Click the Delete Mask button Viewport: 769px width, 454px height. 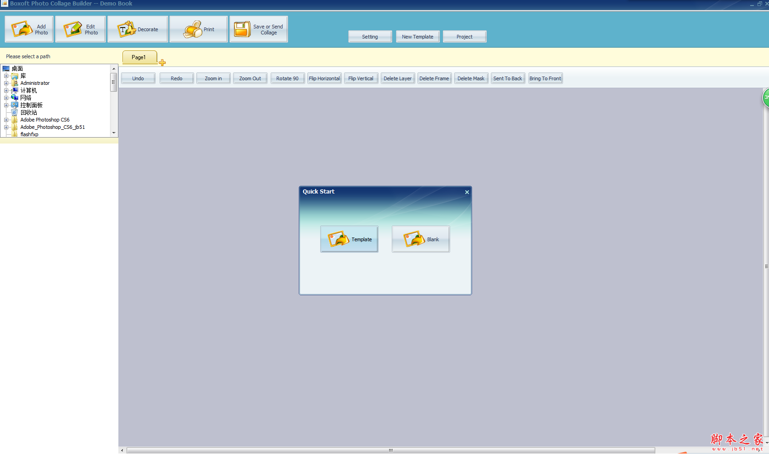471,78
